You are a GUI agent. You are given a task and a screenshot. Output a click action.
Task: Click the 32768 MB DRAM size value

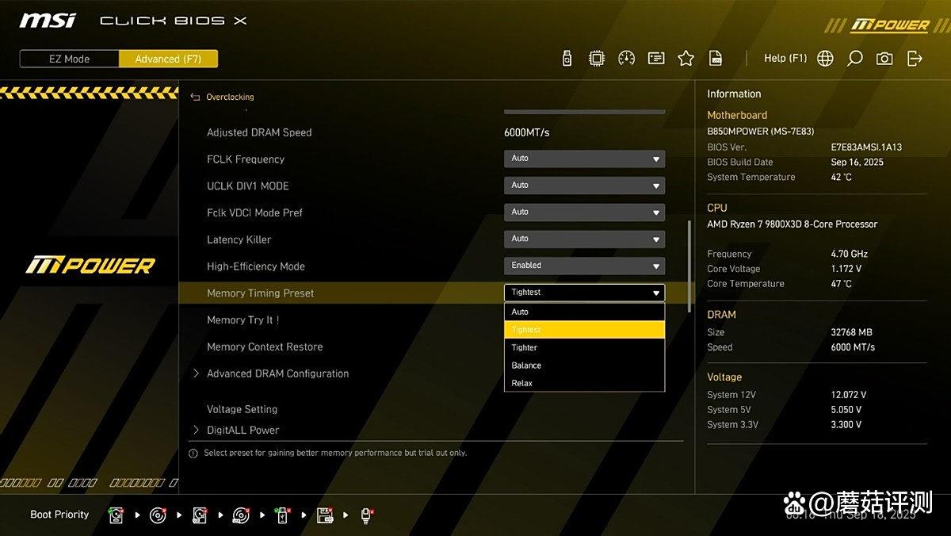[x=851, y=332]
